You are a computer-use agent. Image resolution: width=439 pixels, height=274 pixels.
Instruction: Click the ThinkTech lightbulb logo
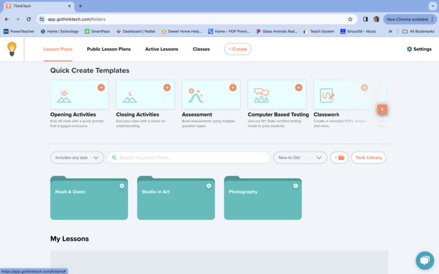[11, 49]
